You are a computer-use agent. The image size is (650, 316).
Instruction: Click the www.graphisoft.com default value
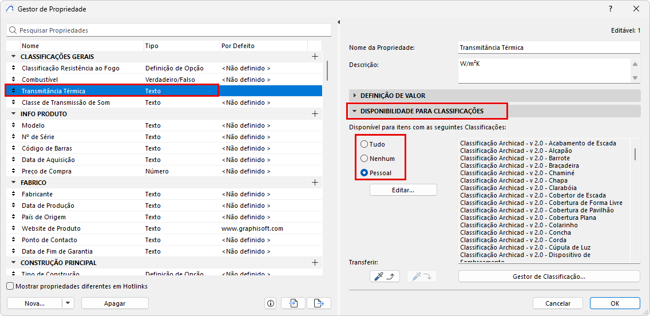[x=252, y=228]
